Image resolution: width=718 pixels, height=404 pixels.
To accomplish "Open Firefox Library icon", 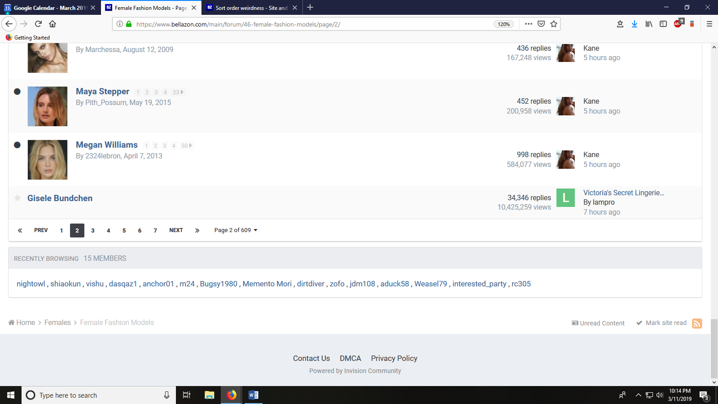I will click(649, 24).
